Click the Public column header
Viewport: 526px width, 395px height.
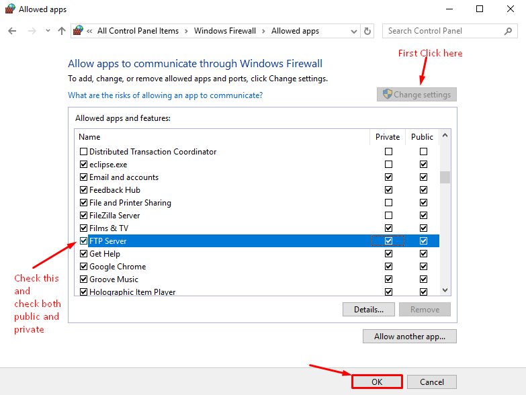click(422, 137)
